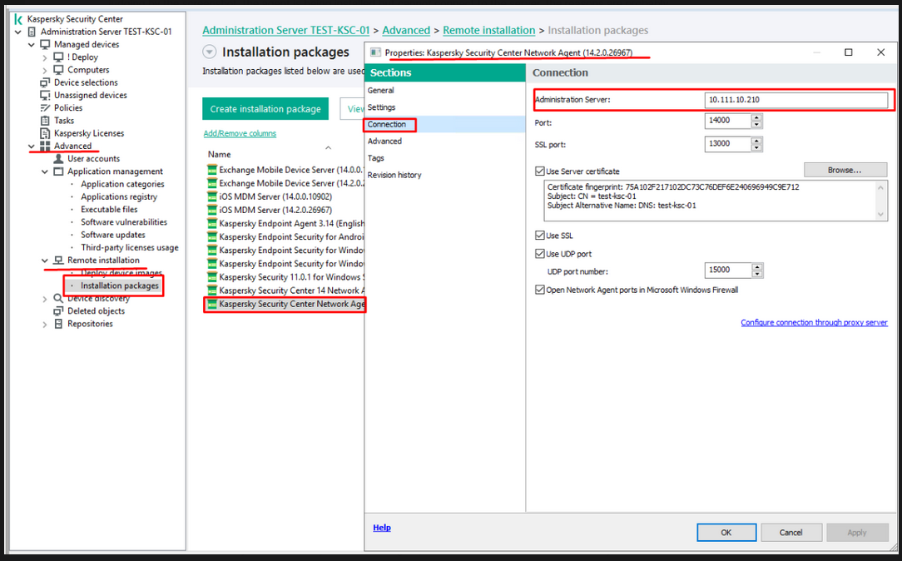The image size is (902, 561).
Task: Click the Application management icon
Action: pos(59,171)
